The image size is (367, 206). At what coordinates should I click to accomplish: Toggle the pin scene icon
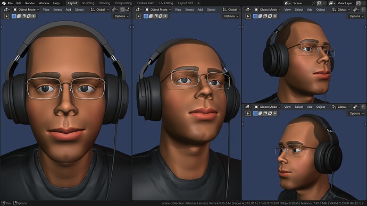[x=314, y=3]
